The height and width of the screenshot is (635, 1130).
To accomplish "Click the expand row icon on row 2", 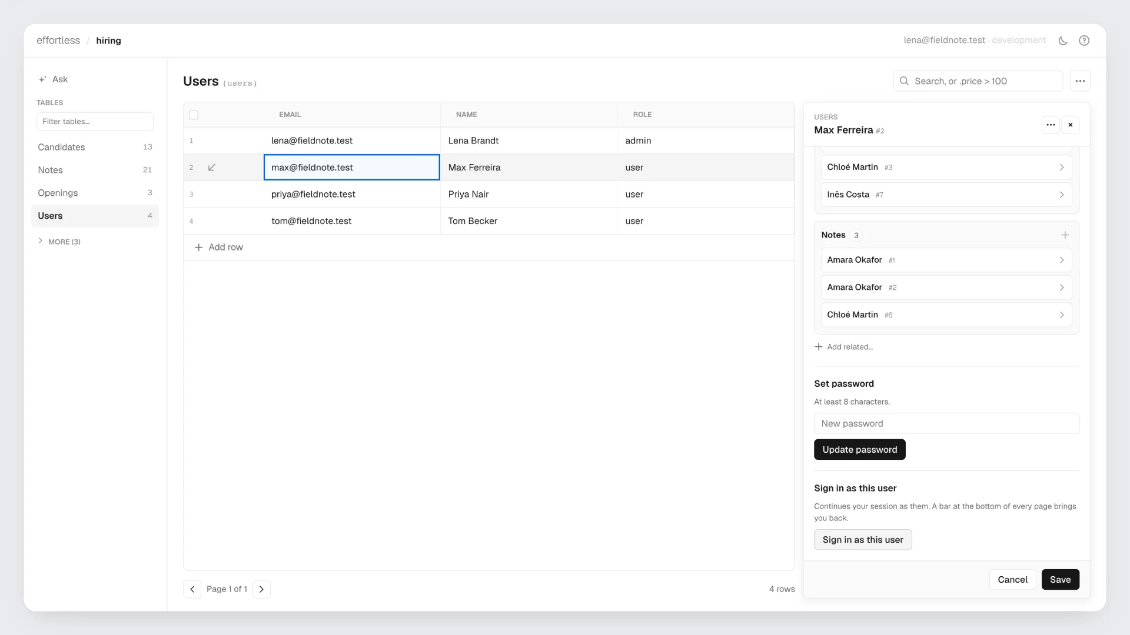I will [212, 168].
